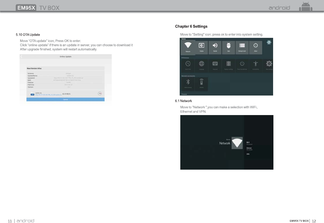Click the ZIP file icon for update.zip

point(32,94)
